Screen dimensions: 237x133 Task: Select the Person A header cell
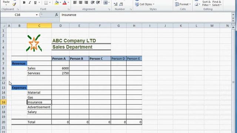[60, 59]
